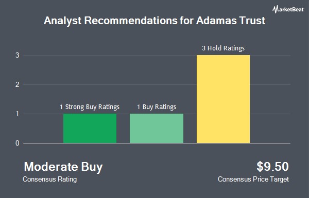The image size is (309, 198).
Task: Click the '1 Buy Ratings' label
Action: pyautogui.click(x=157, y=107)
